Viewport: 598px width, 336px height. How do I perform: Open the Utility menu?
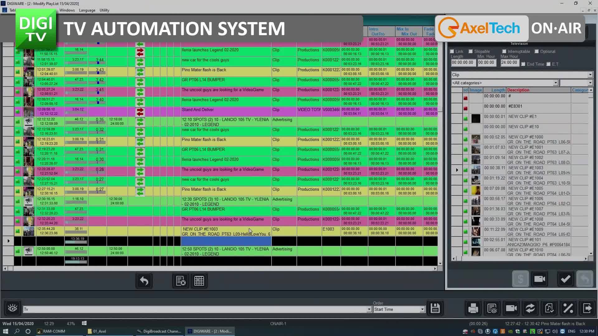pos(104,10)
